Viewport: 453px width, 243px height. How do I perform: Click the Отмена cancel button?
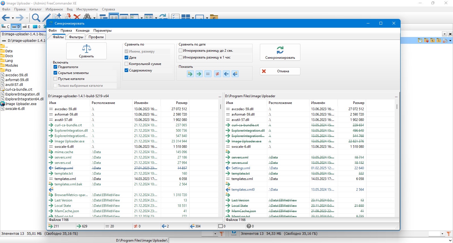(280, 71)
